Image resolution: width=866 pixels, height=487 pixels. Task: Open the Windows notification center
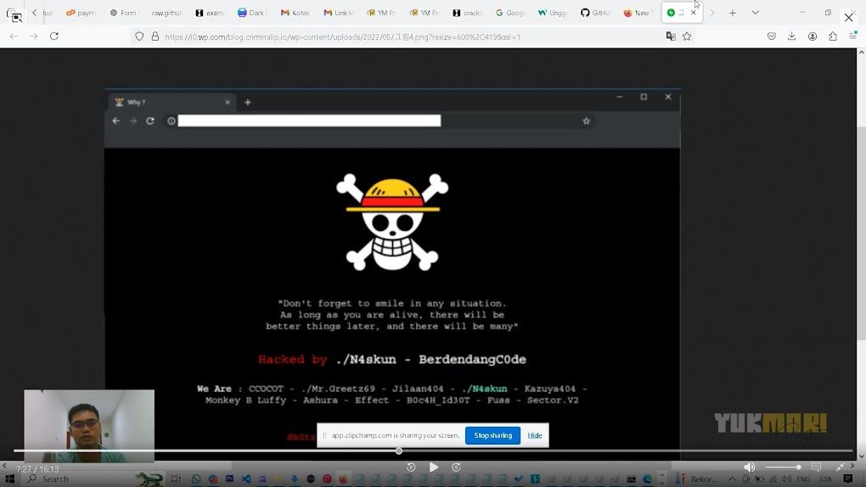pyautogui.click(x=848, y=479)
